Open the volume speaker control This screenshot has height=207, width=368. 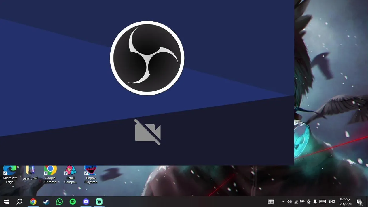289,202
